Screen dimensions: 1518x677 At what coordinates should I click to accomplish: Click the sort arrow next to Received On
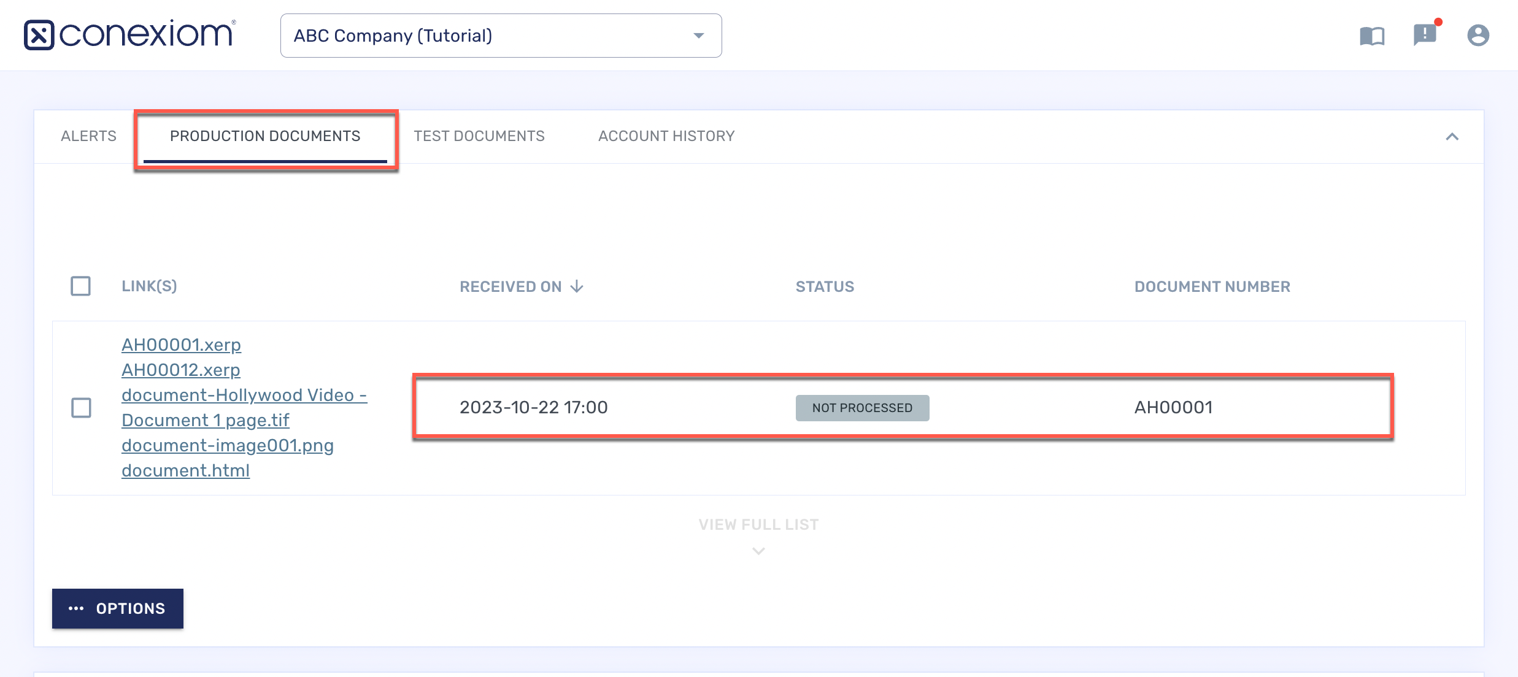(576, 286)
